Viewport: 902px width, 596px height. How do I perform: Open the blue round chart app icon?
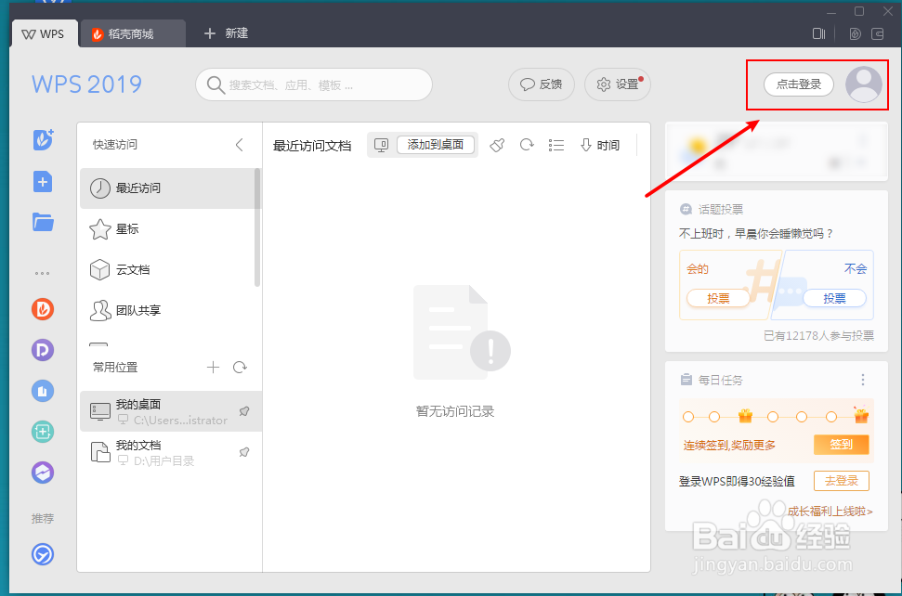[x=43, y=391]
